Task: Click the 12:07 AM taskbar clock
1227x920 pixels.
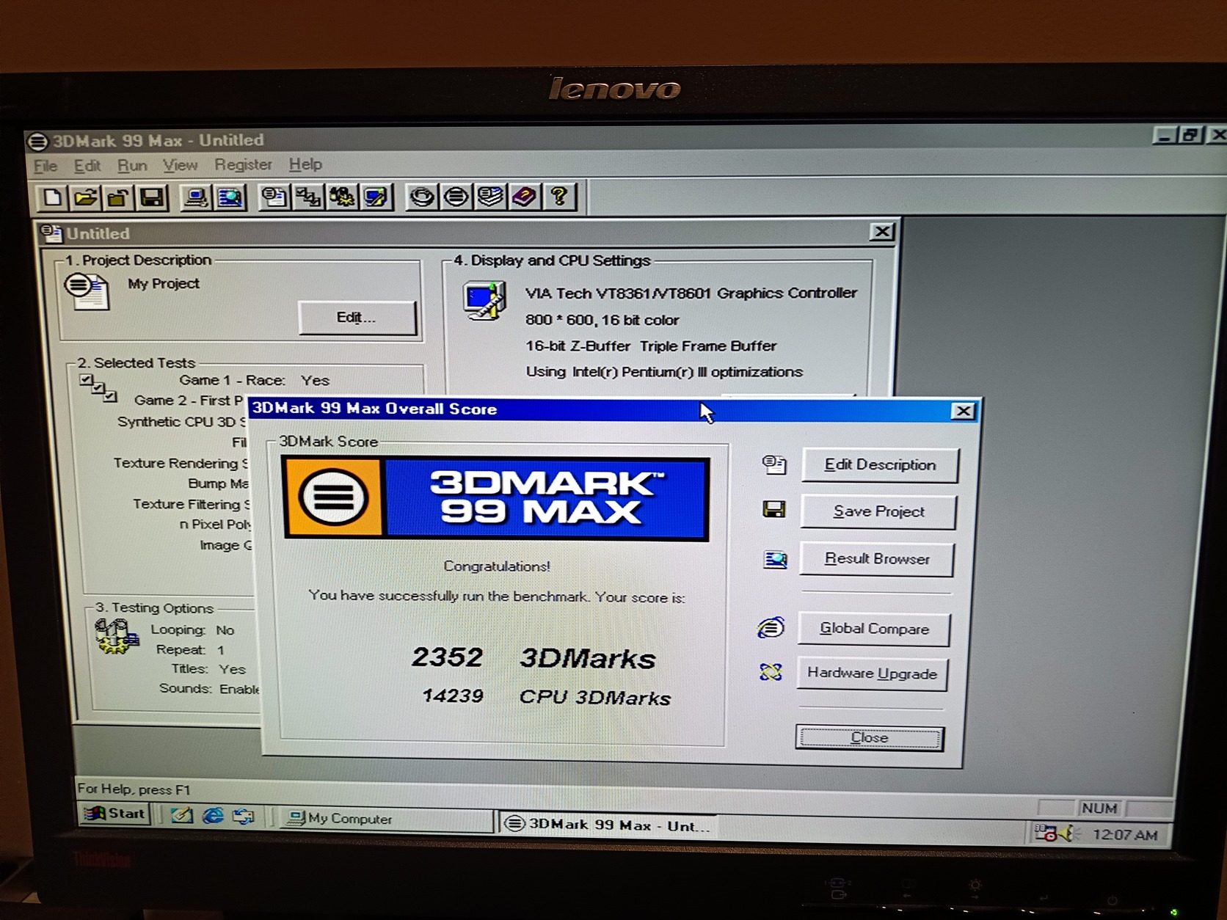Action: pos(1125,835)
